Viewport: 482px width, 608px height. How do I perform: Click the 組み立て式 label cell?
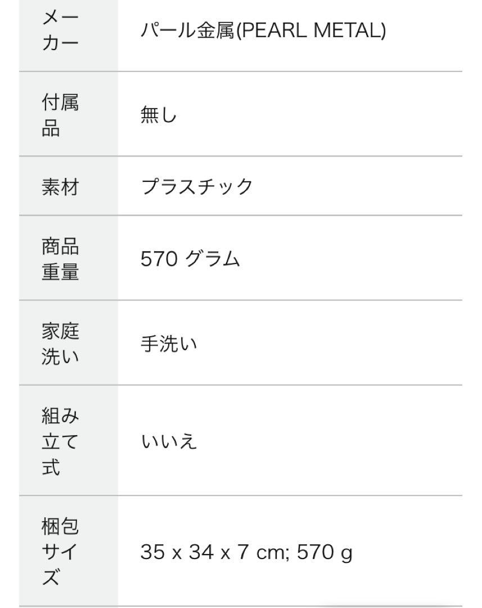[x=69, y=440]
